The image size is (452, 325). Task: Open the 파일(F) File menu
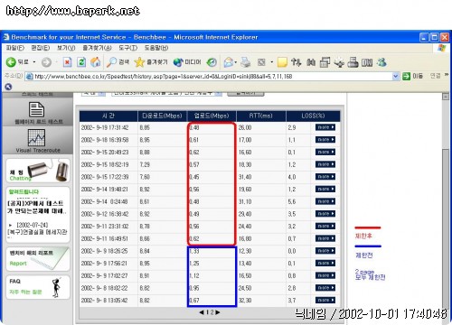[15, 48]
